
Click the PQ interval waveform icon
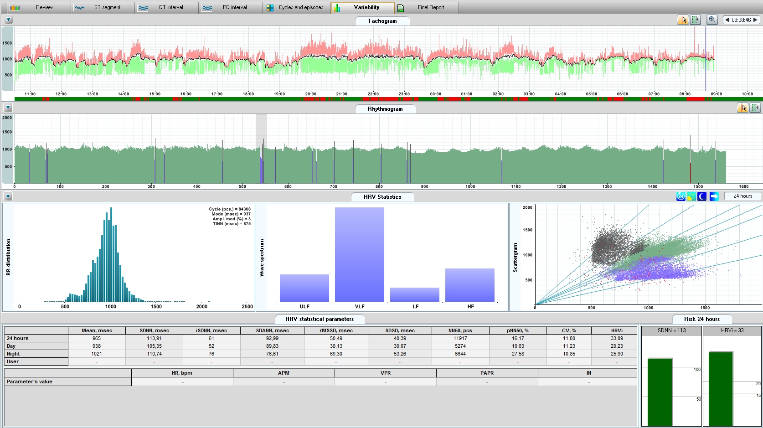tap(207, 8)
